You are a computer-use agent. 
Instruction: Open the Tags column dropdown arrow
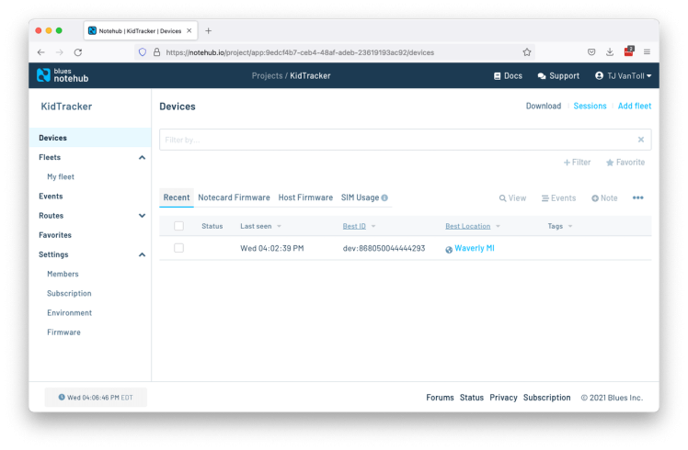[570, 227]
